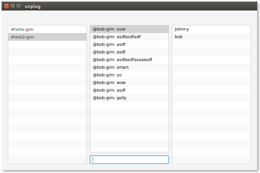Image resolution: width=260 pixels, height=173 pixels.
Task: Select message '@bob:gim: sure'
Action: (129, 29)
